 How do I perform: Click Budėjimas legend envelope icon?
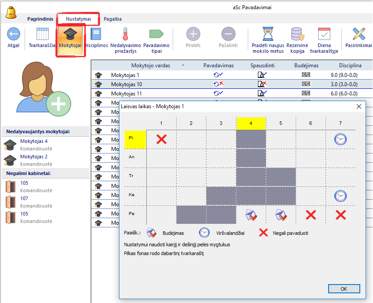[x=151, y=233]
